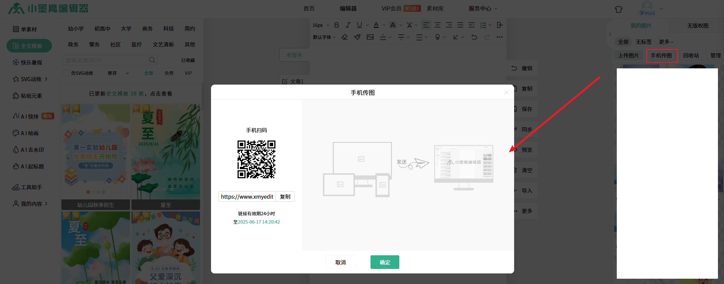Switch to the 我的图片 tab
724x284 pixels.
(x=641, y=26)
